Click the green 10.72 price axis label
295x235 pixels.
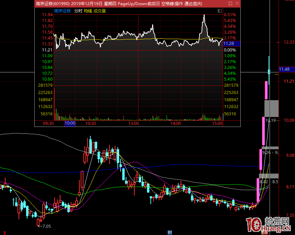[47, 73]
